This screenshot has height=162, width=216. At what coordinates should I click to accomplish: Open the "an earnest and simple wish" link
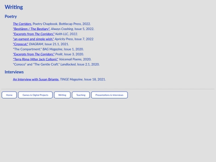click(x=33, y=39)
